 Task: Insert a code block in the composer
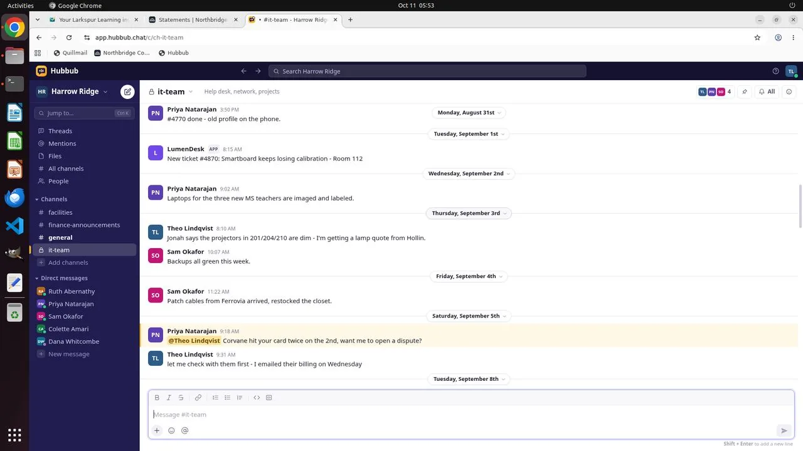click(x=269, y=398)
